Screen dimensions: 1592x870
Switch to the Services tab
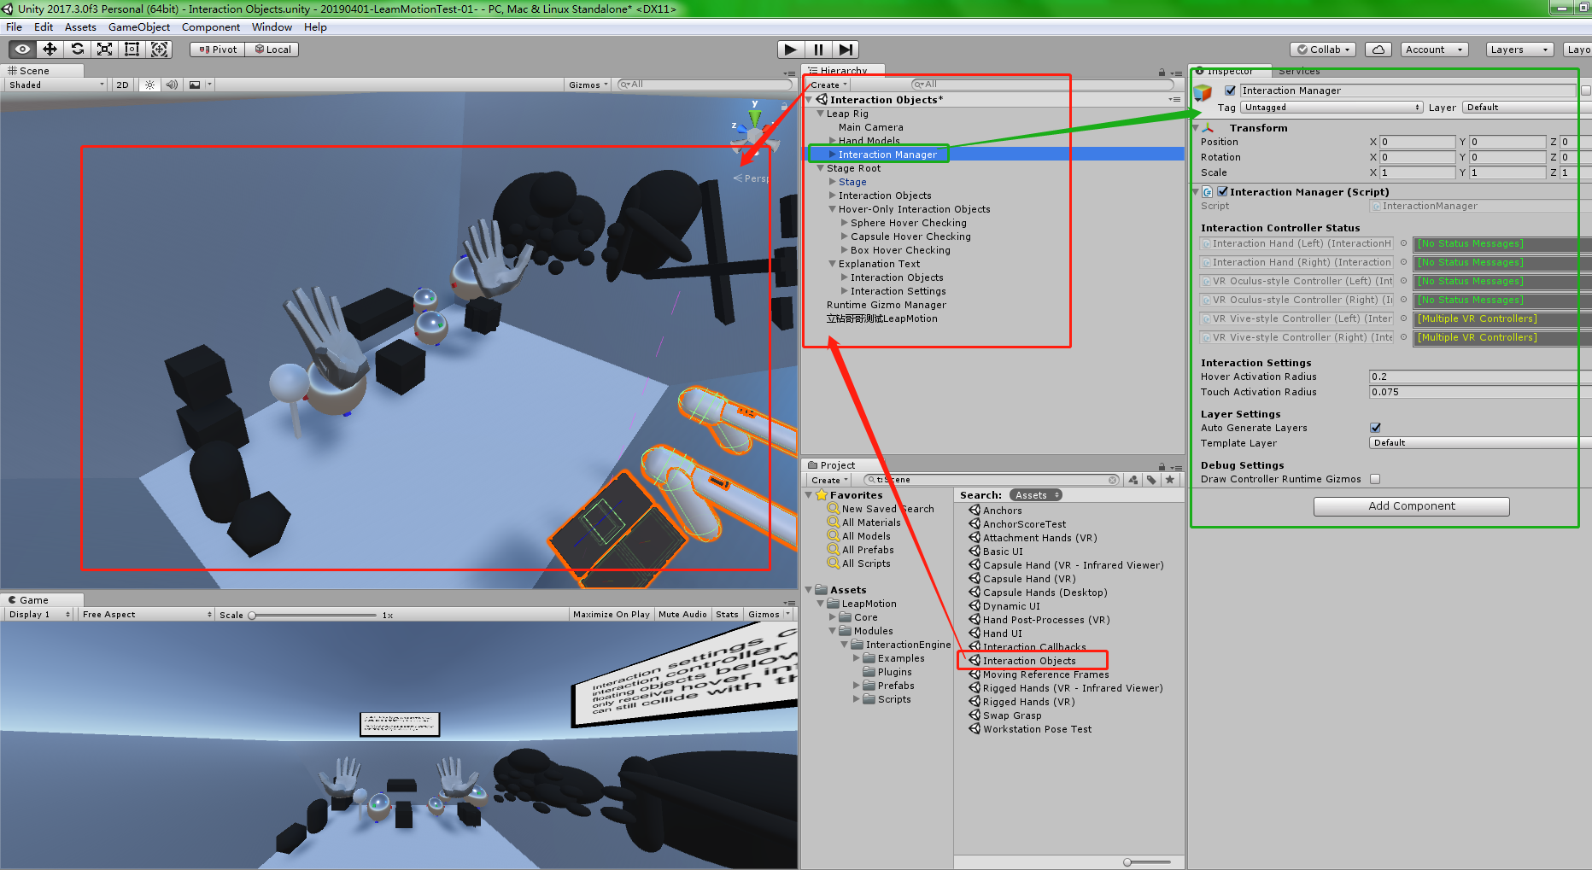pos(1298,71)
